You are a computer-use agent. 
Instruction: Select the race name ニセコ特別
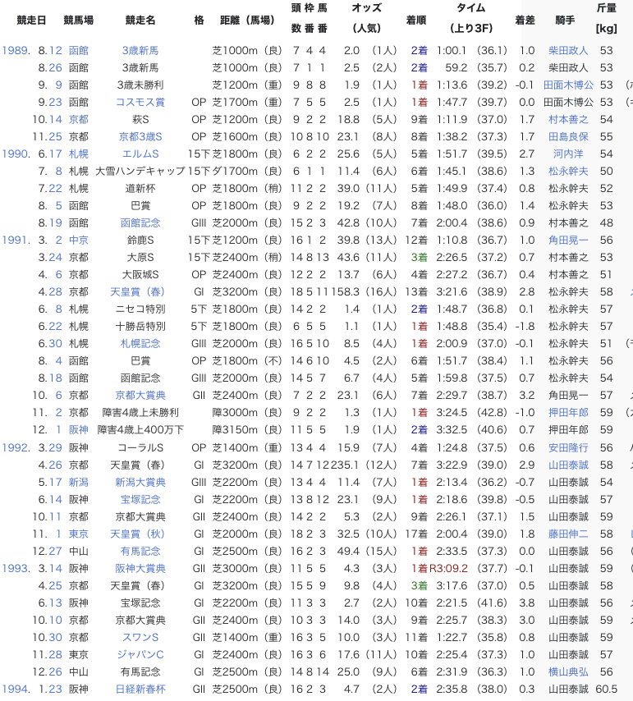[140, 309]
